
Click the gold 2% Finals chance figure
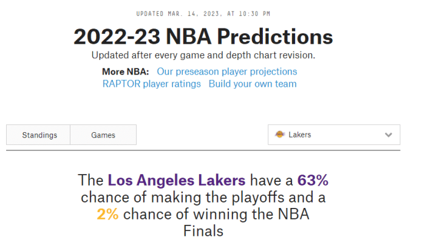[x=107, y=214]
